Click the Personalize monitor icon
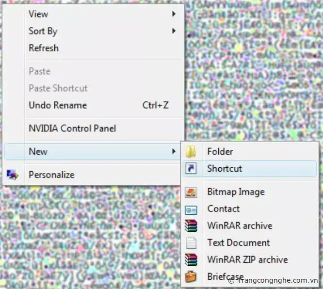 tap(12, 175)
